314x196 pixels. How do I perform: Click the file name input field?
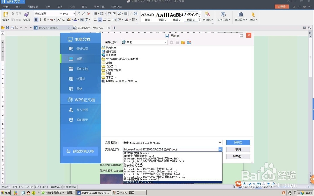click(x=171, y=143)
